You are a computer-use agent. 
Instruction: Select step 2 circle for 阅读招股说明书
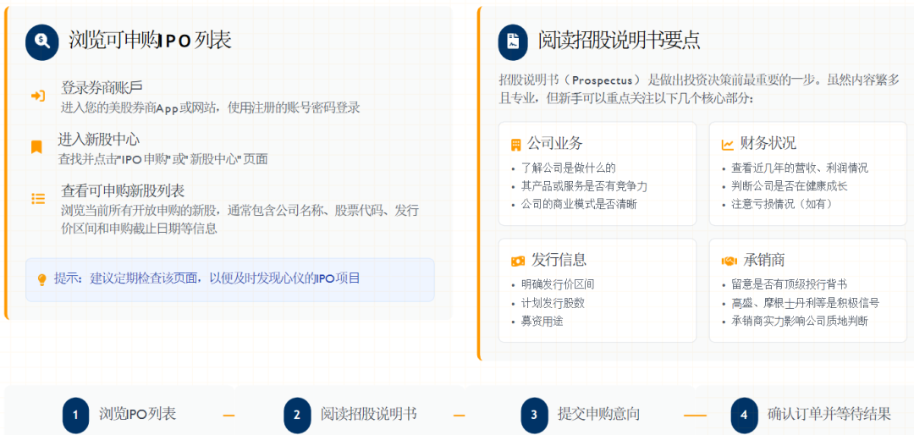tap(297, 416)
